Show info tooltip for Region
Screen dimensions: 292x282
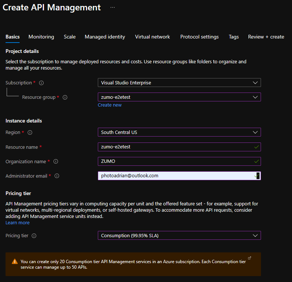pyautogui.click(x=30, y=132)
